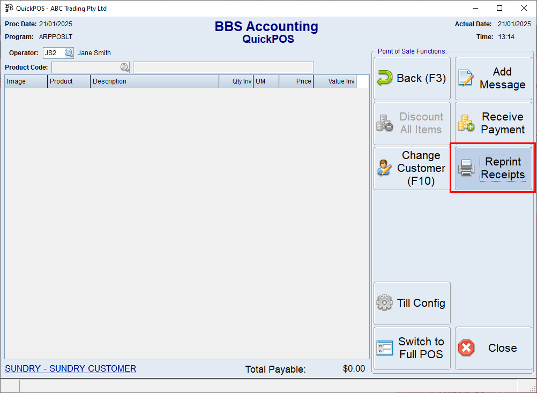The image size is (537, 393).
Task: Open the Product Code search lookup
Action: tap(124, 67)
